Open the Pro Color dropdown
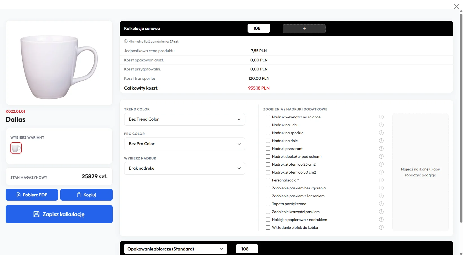 [x=184, y=144]
